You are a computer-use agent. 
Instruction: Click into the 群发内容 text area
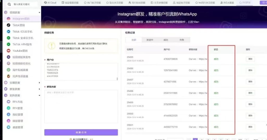pyautogui.click(x=81, y=107)
